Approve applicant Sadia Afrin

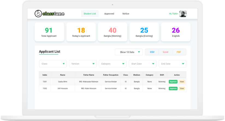click(x=173, y=82)
